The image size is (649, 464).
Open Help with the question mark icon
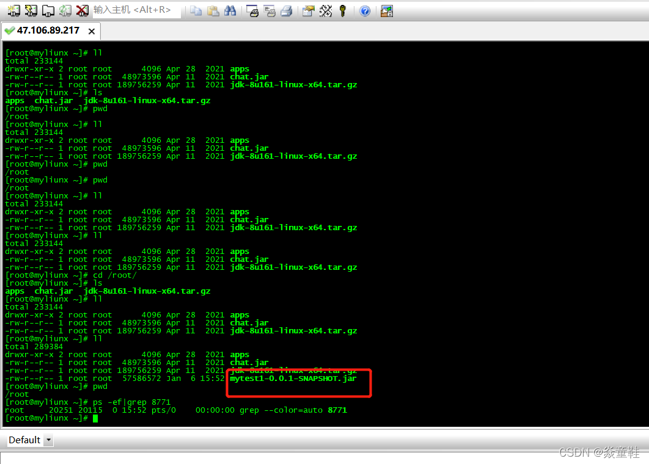pyautogui.click(x=365, y=10)
